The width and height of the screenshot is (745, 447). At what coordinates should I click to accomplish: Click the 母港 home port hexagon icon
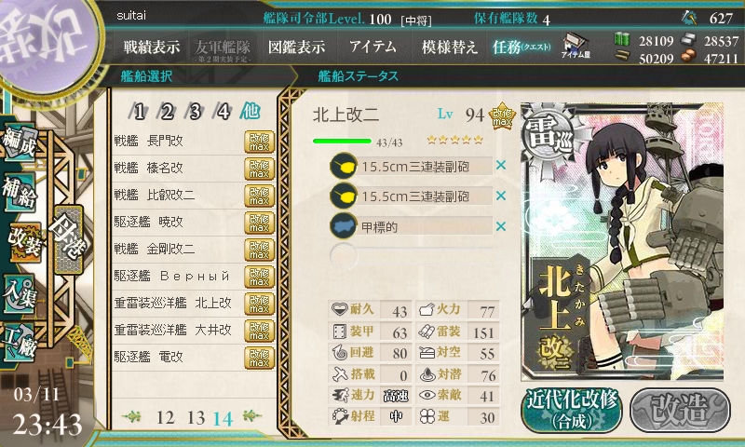pyautogui.click(x=69, y=239)
